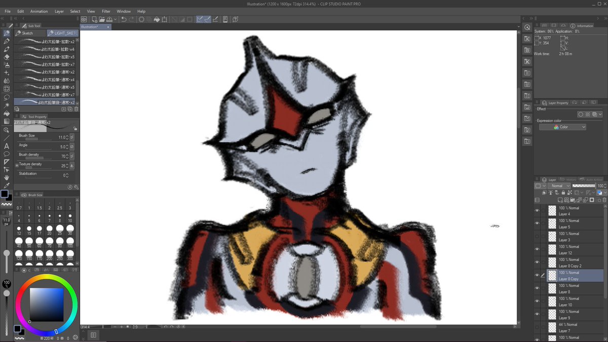
Task: Click the layer opacity slider bar
Action: coord(583,186)
